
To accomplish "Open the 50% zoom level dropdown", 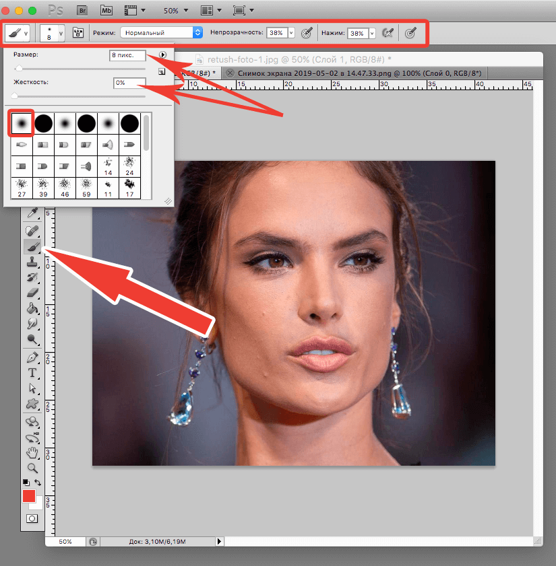I will coord(176,11).
